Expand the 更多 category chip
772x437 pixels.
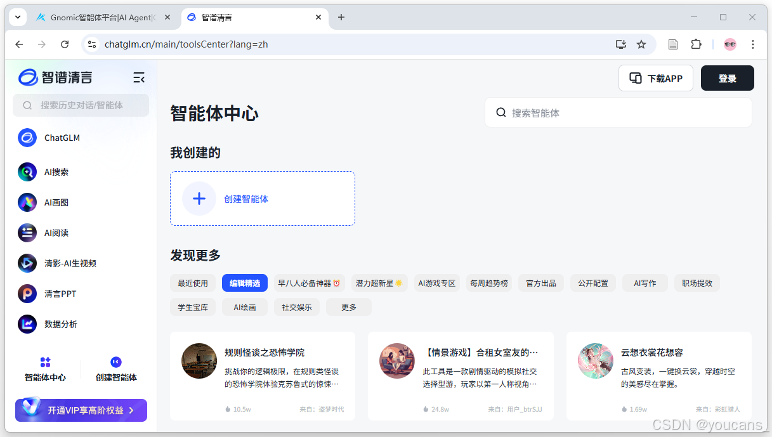pyautogui.click(x=349, y=307)
